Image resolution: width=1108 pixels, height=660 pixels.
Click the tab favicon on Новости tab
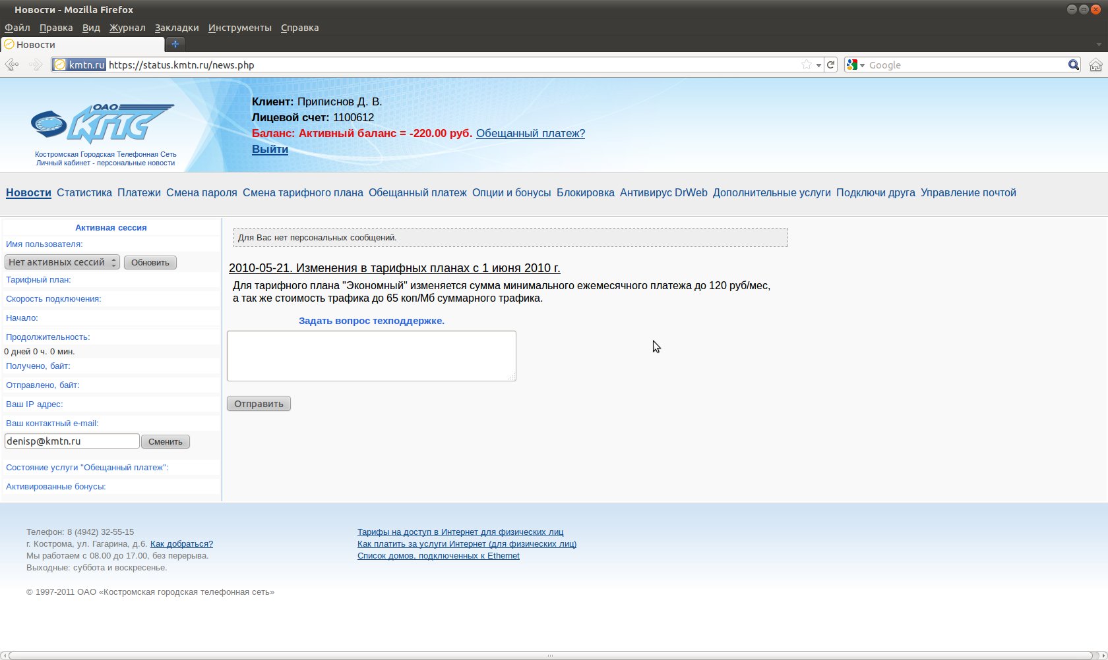[x=9, y=44]
